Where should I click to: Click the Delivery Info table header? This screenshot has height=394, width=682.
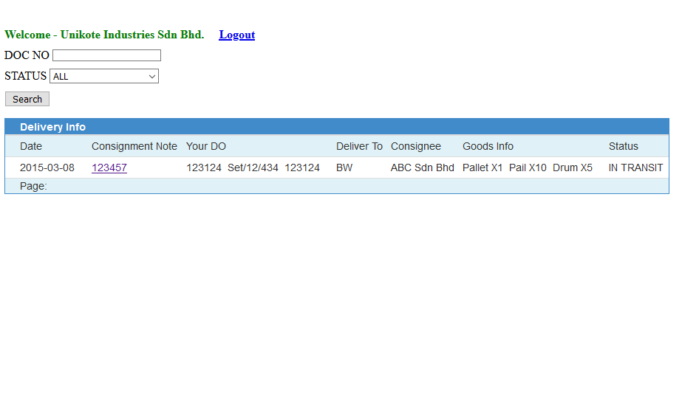coord(52,127)
